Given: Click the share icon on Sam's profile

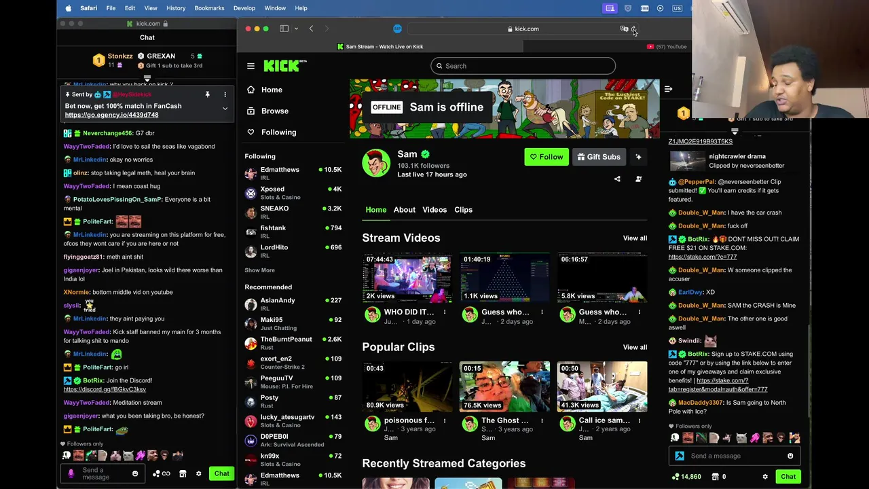Looking at the screenshot, I should pos(617,179).
